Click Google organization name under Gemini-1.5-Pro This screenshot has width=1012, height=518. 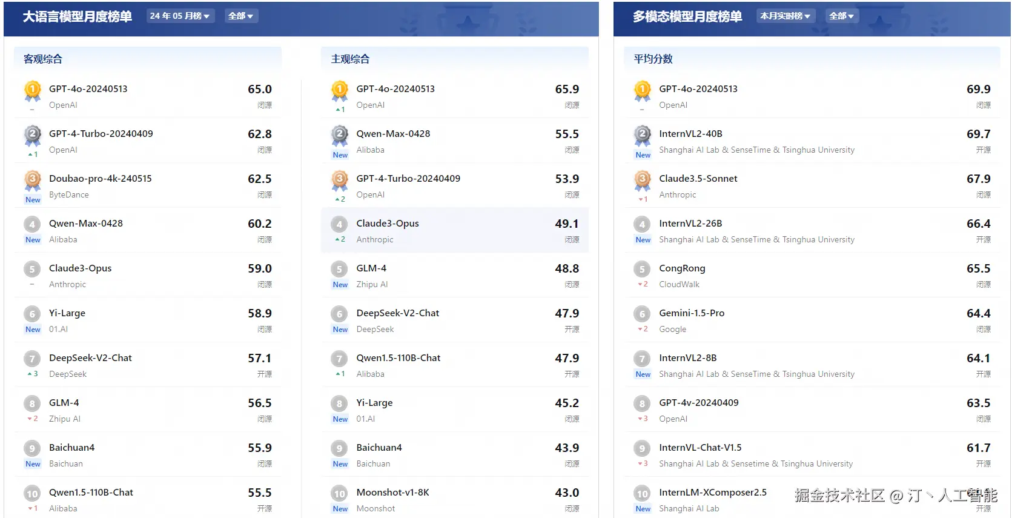click(x=672, y=330)
